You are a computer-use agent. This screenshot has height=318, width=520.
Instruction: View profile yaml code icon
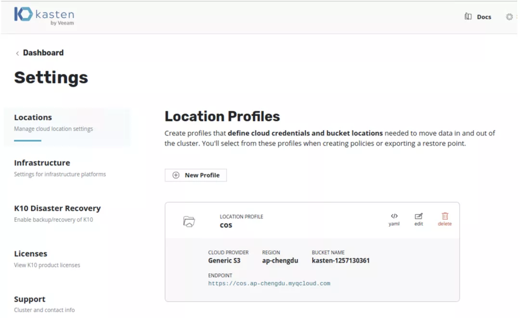point(394,216)
